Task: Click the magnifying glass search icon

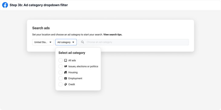Action: coord(82,42)
